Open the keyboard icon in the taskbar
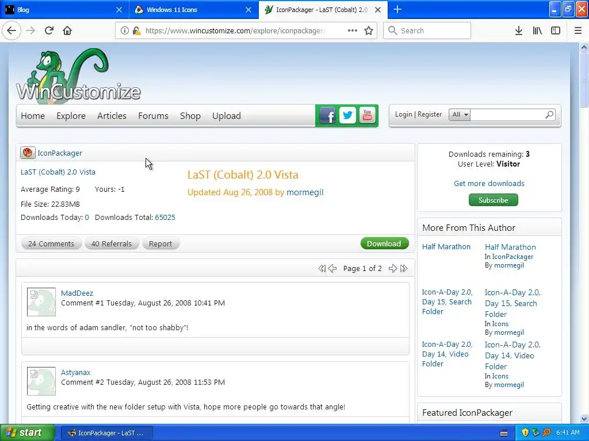 [504, 433]
